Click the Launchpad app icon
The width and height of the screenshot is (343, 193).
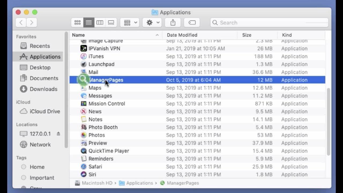[84, 64]
